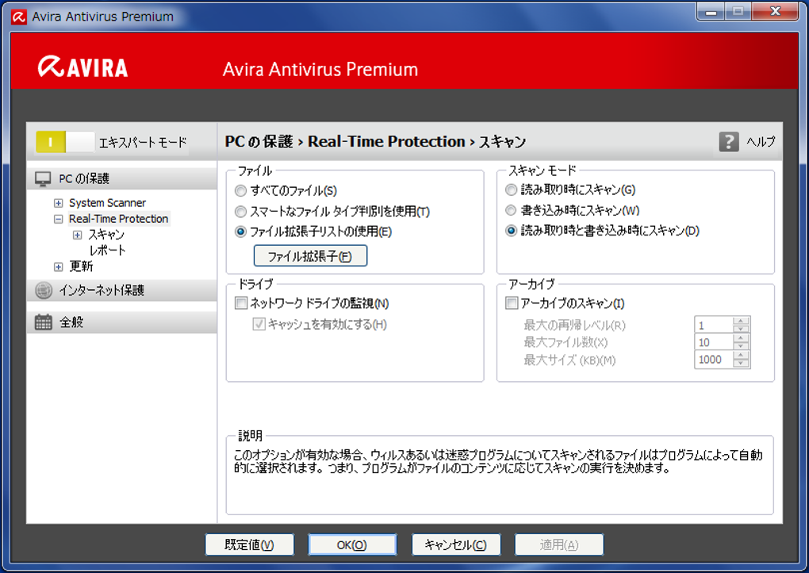Viewport: 809px width, 573px height.
Task: Select 読み取り時にスキャン(G) radio button
Action: [511, 189]
